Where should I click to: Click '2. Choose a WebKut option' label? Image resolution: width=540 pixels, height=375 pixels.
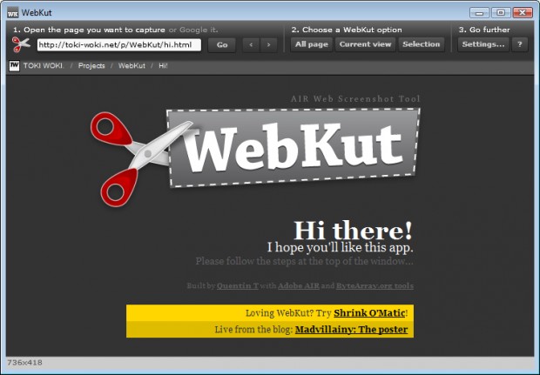pyautogui.click(x=347, y=30)
